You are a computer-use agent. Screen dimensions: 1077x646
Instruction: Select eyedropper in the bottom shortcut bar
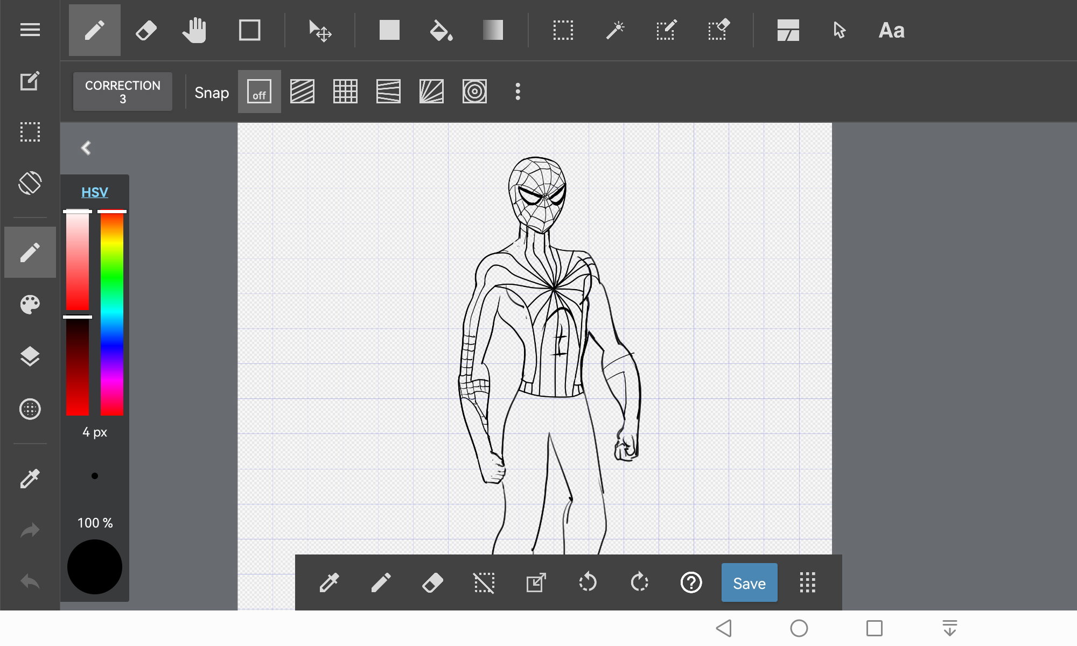click(329, 582)
